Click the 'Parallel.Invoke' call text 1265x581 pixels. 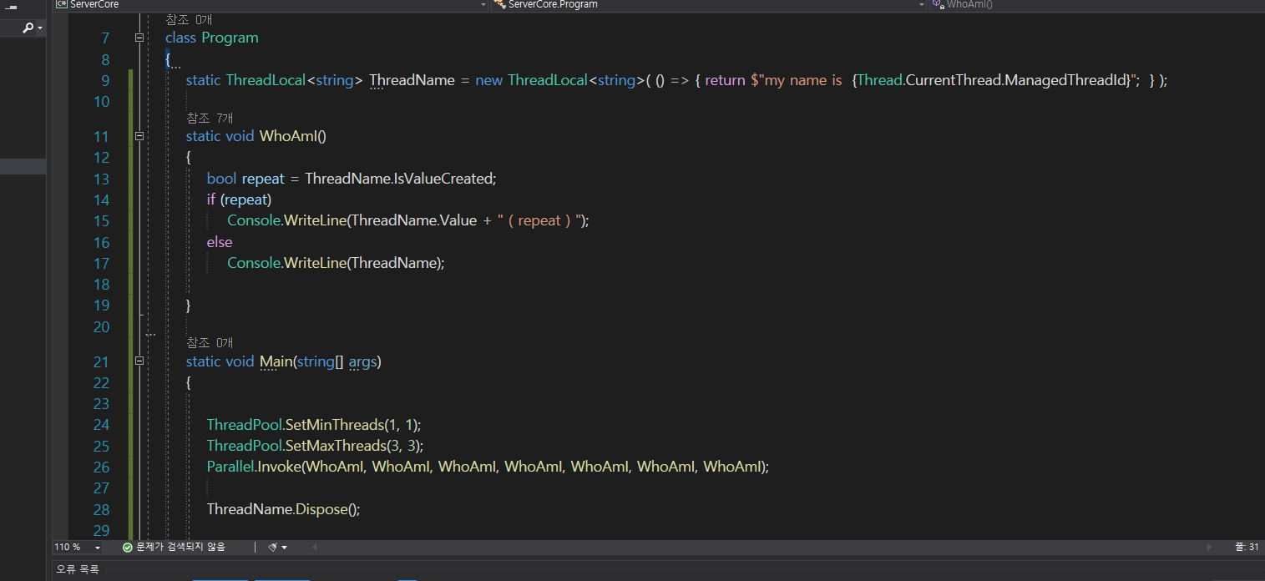tap(255, 467)
